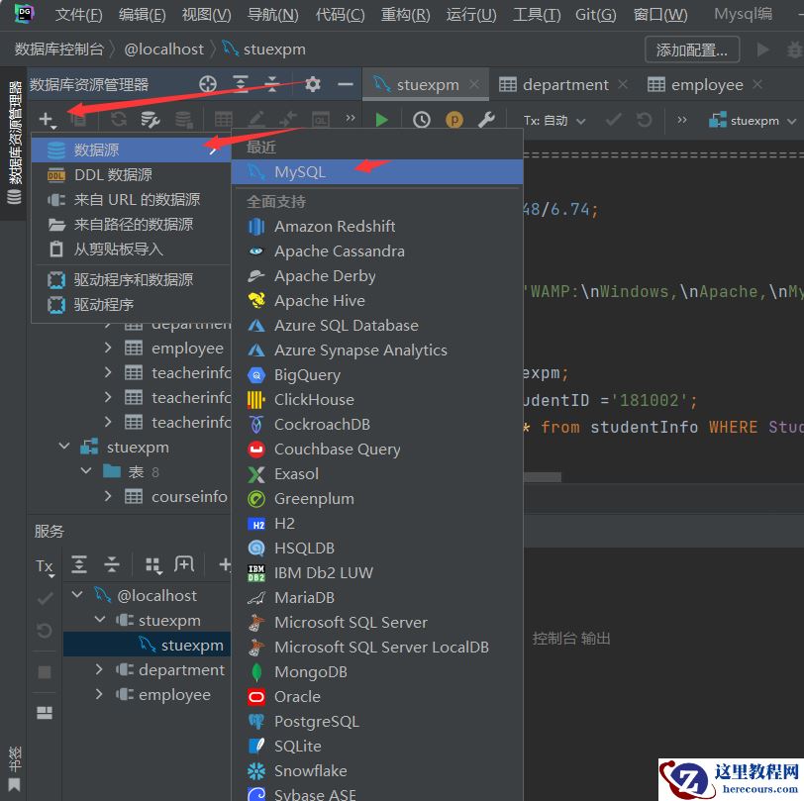The image size is (804, 801).
Task: Expand the courseinfo table node
Action: [x=108, y=496]
